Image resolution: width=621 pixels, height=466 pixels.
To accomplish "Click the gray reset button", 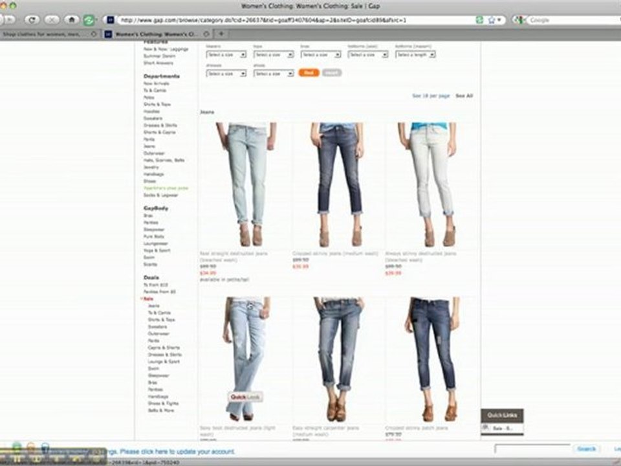I will click(x=332, y=73).
